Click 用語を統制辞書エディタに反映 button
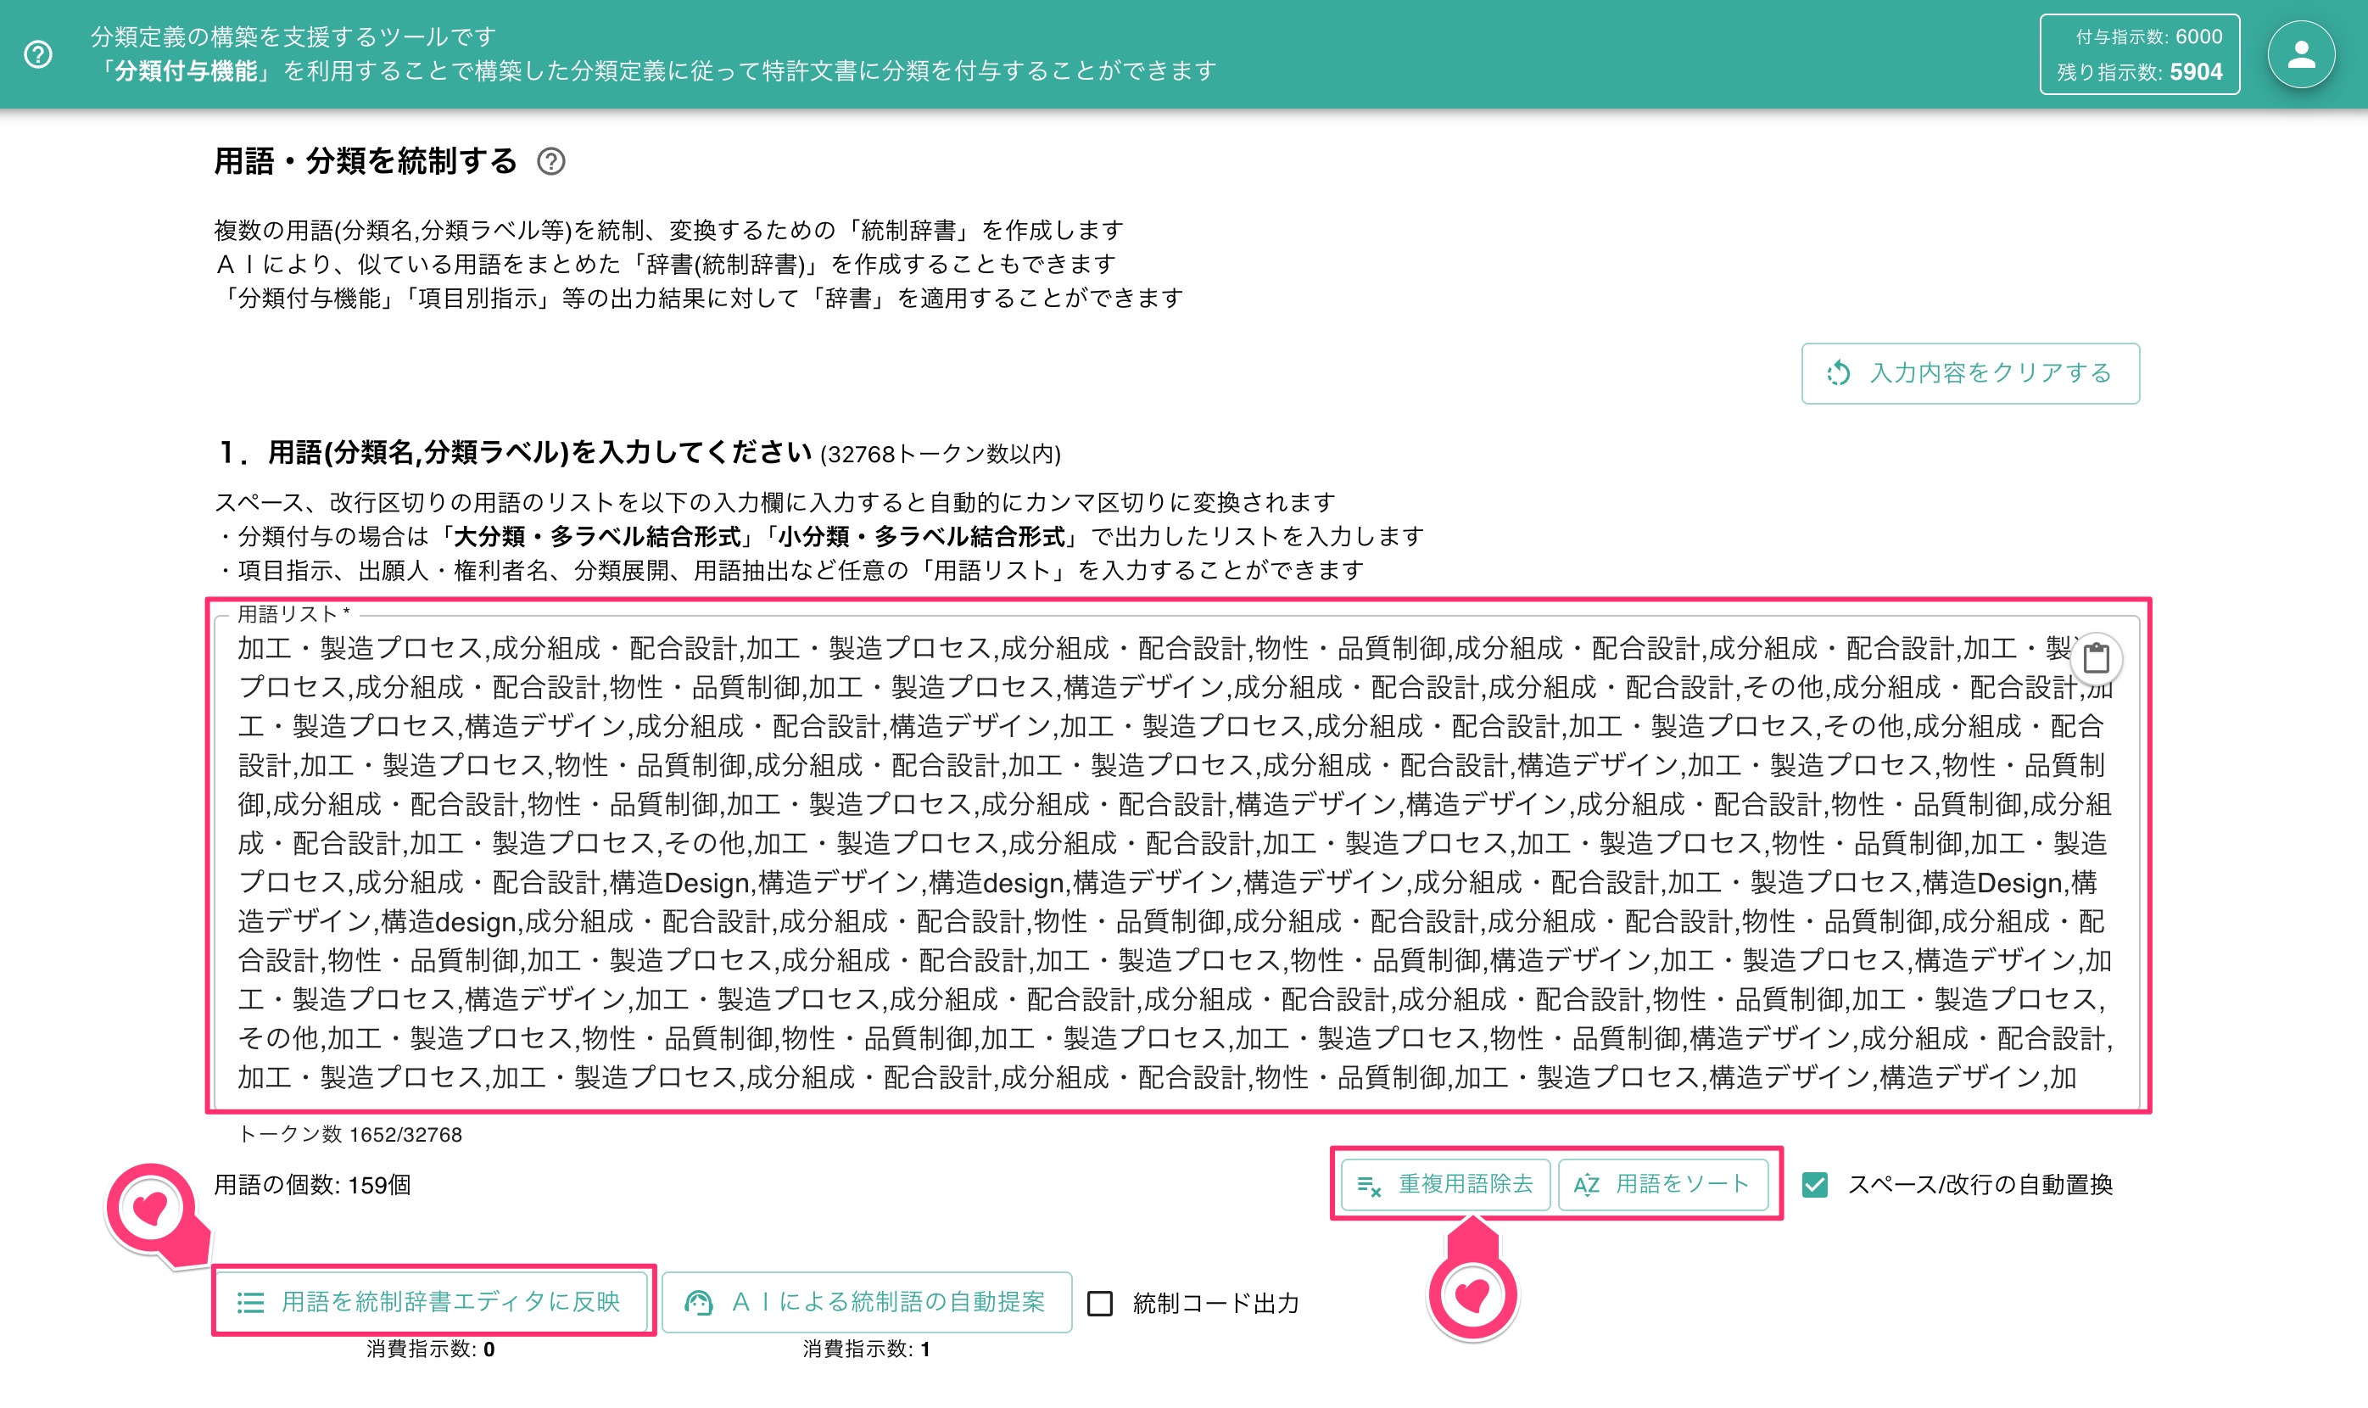This screenshot has width=2368, height=1408. (432, 1302)
